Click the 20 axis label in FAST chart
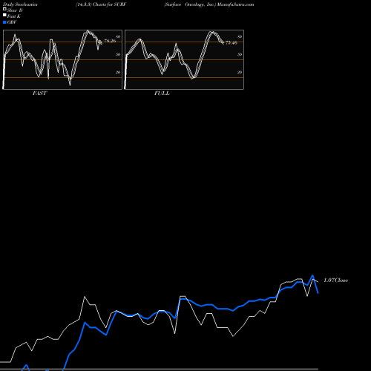The height and width of the screenshot is (371, 371). pos(118,72)
